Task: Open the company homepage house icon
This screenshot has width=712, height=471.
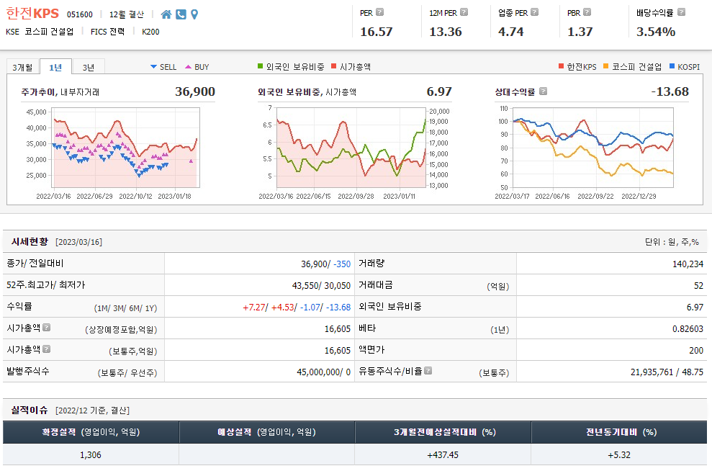Action: pyautogui.click(x=166, y=14)
